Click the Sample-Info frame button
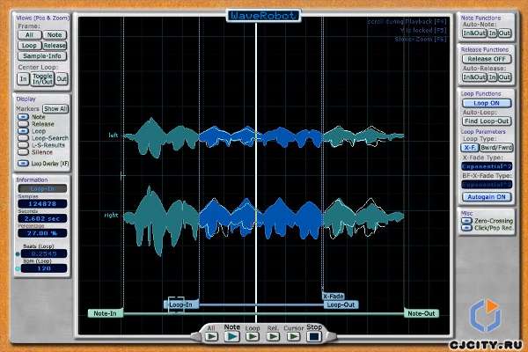 pos(41,55)
